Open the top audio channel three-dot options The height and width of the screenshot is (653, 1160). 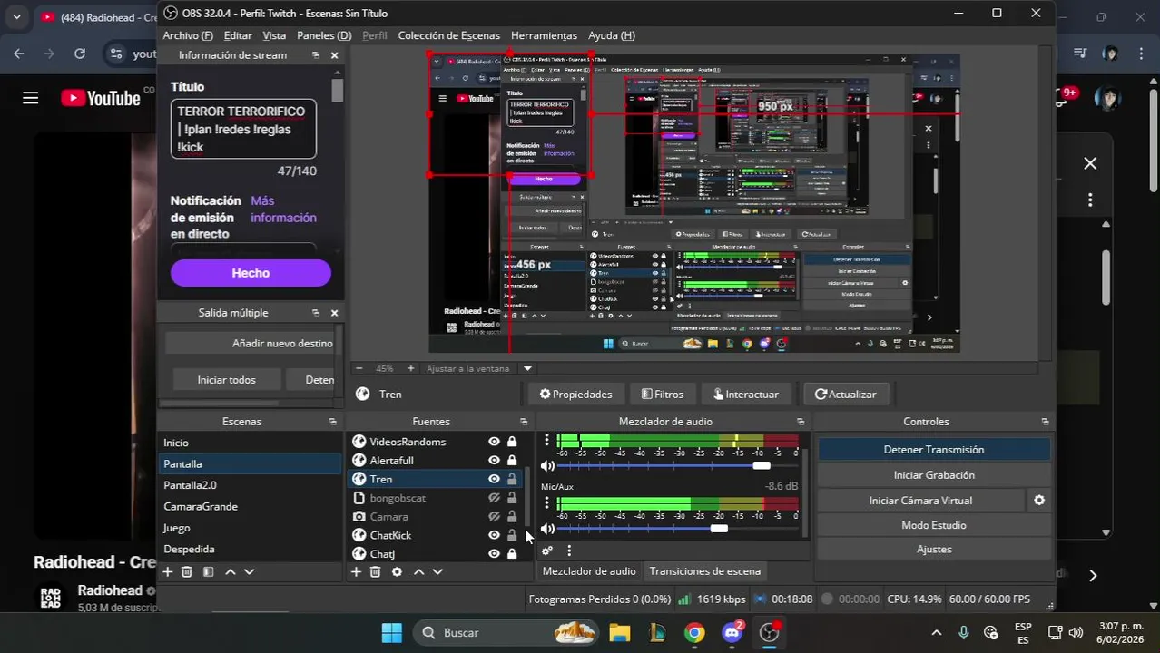click(546, 440)
